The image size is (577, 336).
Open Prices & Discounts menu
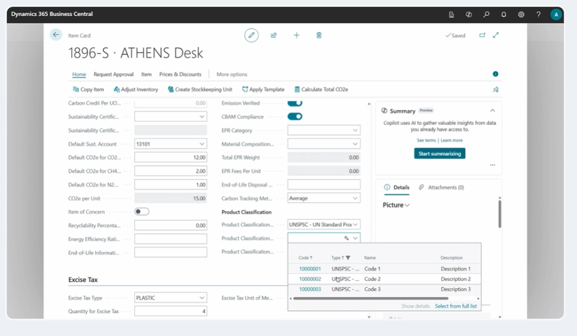pyautogui.click(x=180, y=74)
